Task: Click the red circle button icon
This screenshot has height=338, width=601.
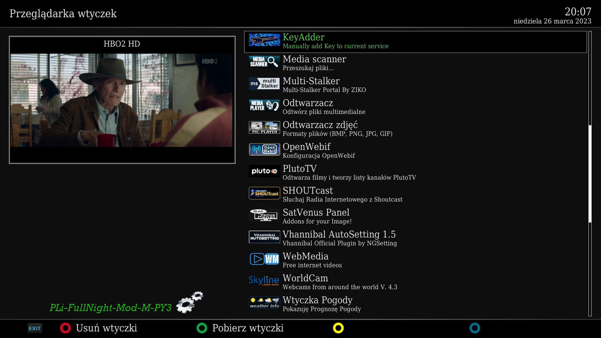Action: click(65, 328)
